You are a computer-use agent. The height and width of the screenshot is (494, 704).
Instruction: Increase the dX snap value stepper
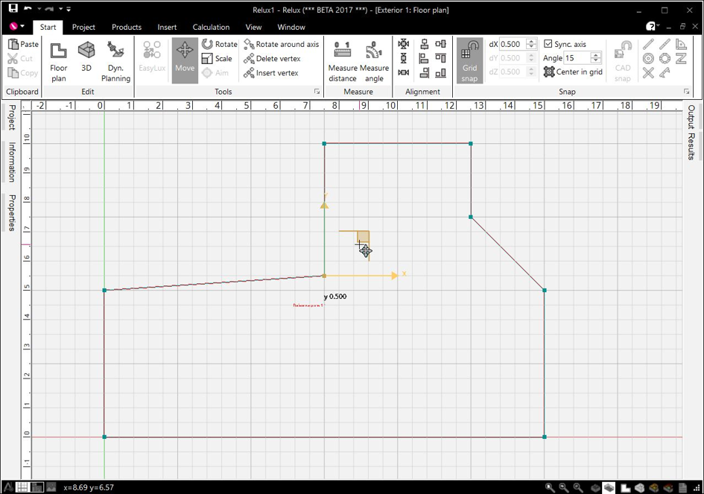coord(532,41)
